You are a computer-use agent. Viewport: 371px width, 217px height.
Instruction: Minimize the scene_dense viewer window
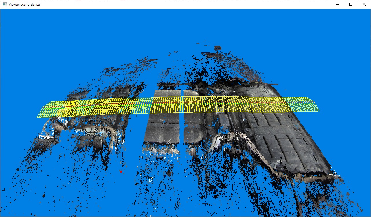(338, 4)
